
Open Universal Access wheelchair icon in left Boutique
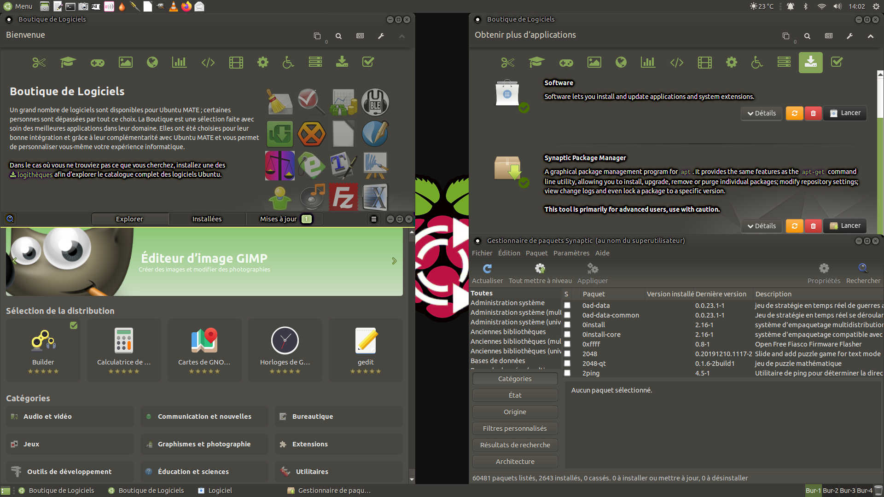pos(288,62)
